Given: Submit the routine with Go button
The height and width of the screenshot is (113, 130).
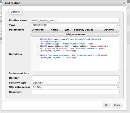Looking at the screenshot, I should coord(107,105).
